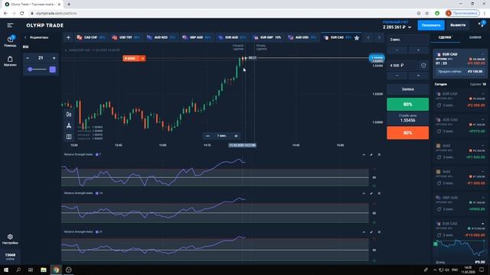Switch to the USD TRY asset tab
The height and width of the screenshot is (275, 490).
[126, 37]
